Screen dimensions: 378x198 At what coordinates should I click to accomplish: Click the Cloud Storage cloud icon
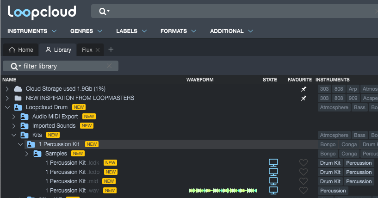18,89
